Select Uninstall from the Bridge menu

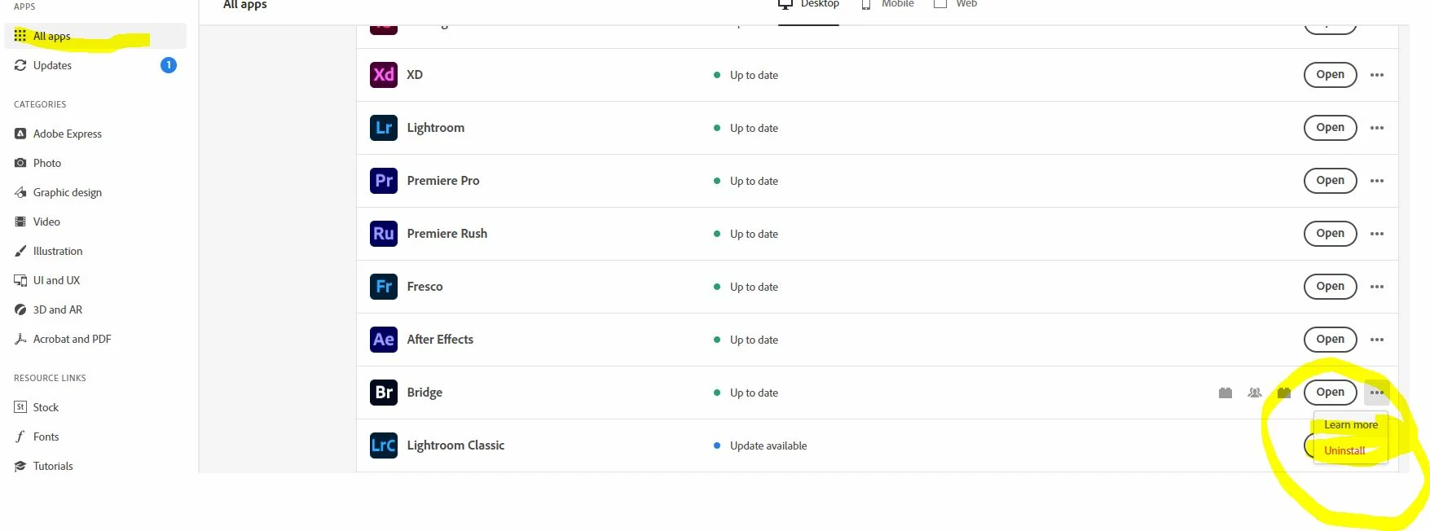pos(1344,450)
